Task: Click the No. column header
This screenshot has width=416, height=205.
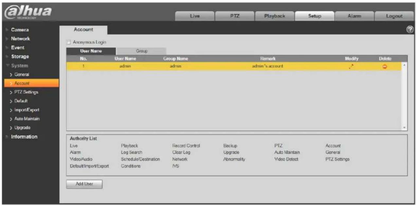Action: tap(83, 59)
